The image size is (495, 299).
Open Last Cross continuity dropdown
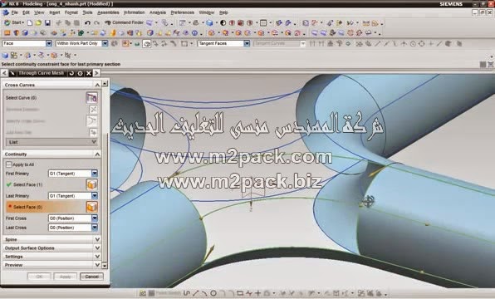95,228
